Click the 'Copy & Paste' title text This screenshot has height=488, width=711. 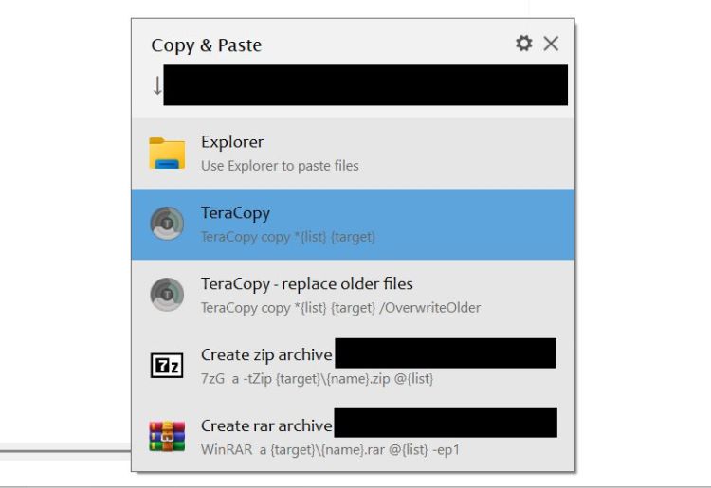click(x=206, y=45)
